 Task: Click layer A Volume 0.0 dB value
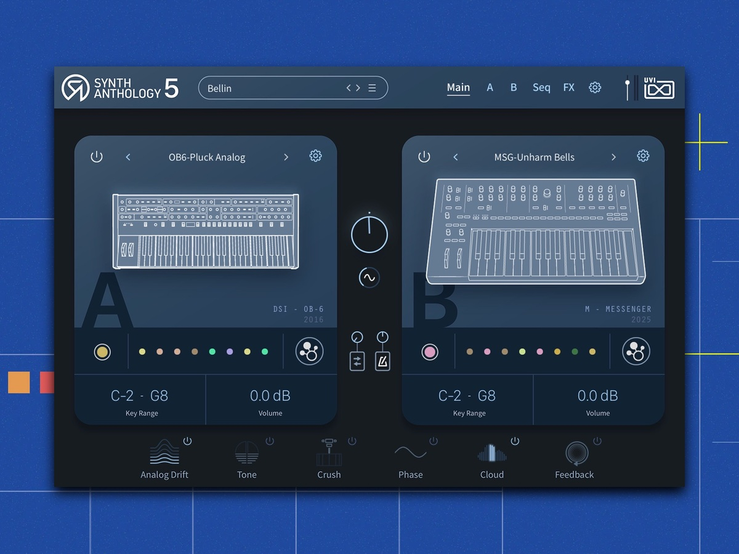pyautogui.click(x=270, y=396)
